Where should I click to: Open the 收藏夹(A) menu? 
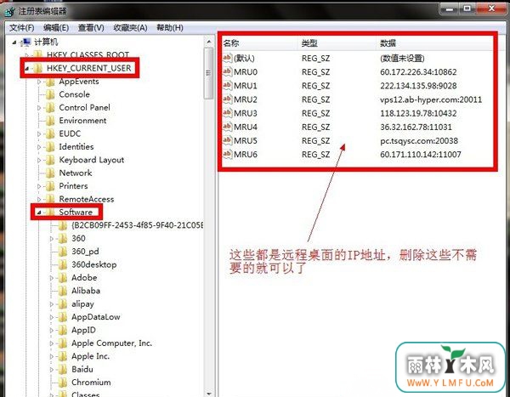130,28
